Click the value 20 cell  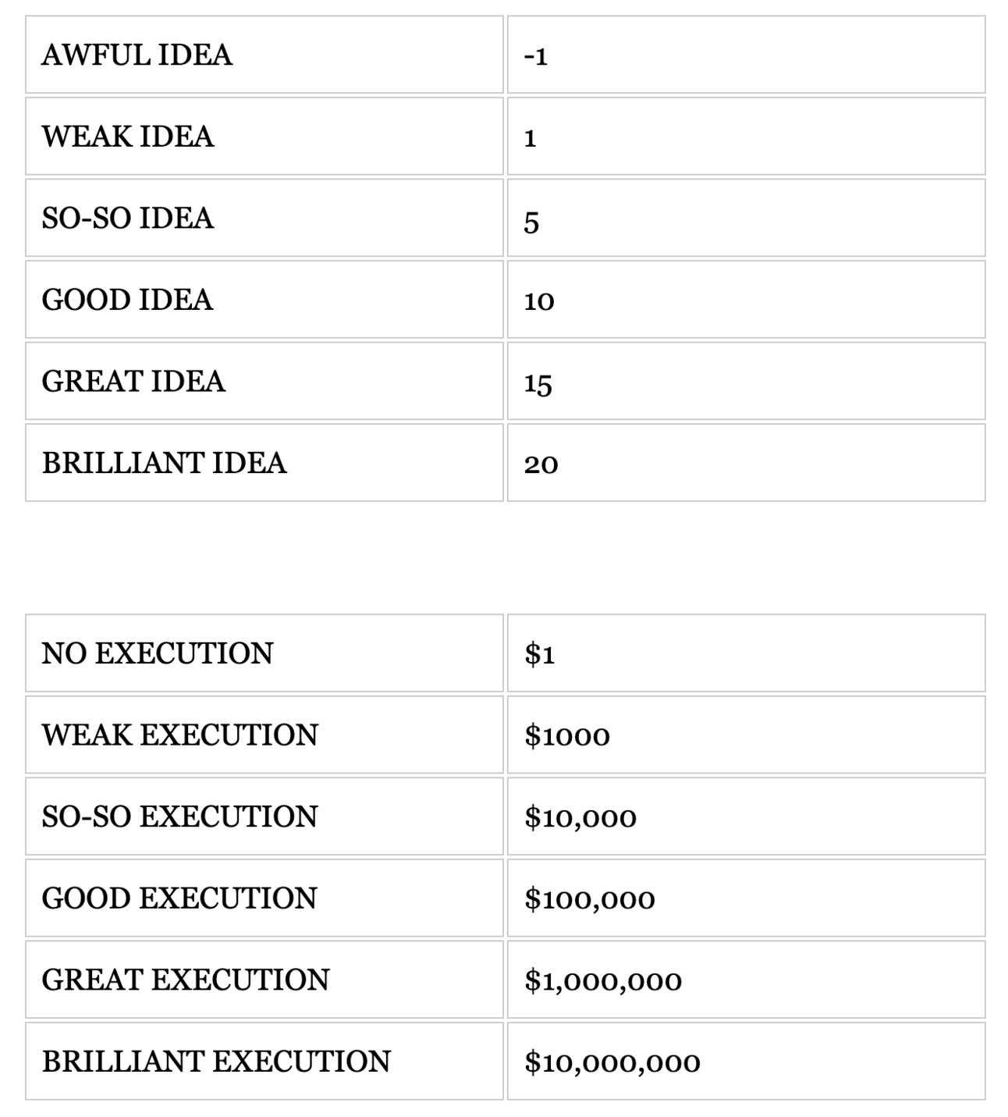tap(541, 464)
